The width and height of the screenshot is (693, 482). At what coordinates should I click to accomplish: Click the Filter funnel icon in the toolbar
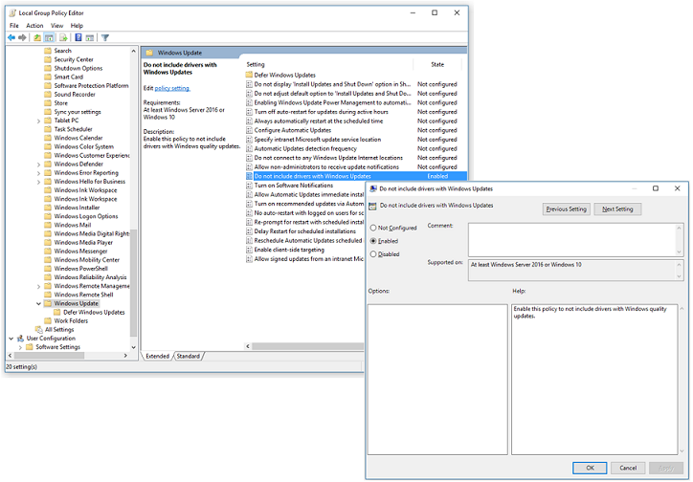pos(105,37)
